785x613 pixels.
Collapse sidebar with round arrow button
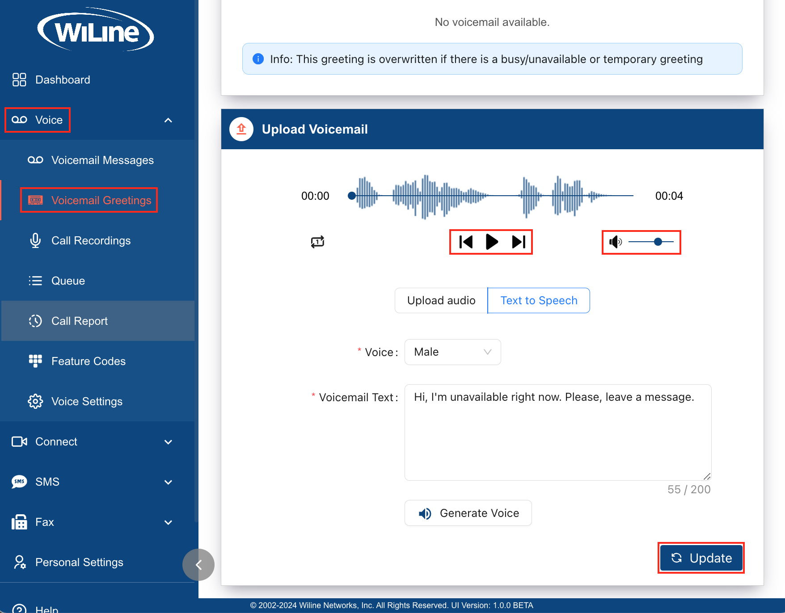pos(198,565)
